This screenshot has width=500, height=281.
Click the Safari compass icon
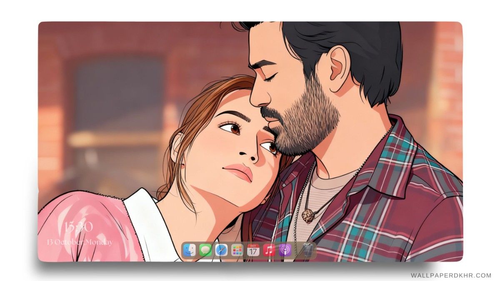pos(221,249)
